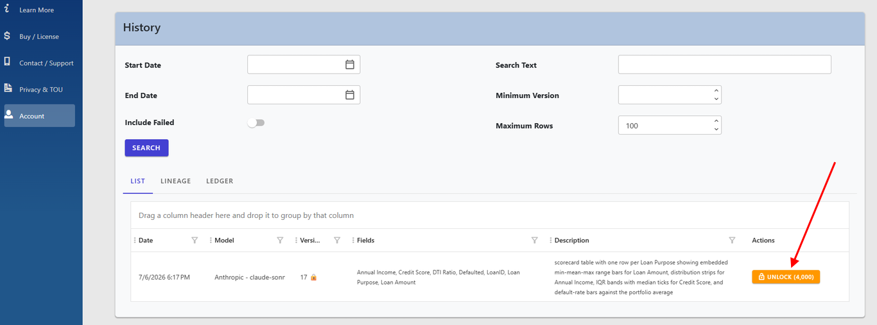Click the Privacy document icon
877x325 pixels.
click(x=8, y=88)
